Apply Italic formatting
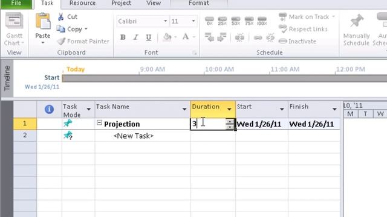 [x=135, y=37]
